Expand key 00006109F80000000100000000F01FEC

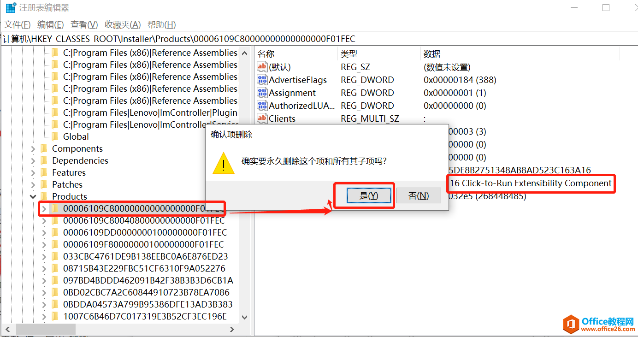pyautogui.click(x=44, y=245)
